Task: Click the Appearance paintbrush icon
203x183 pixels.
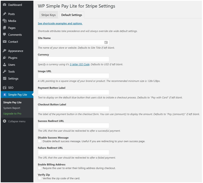Action: point(5,51)
